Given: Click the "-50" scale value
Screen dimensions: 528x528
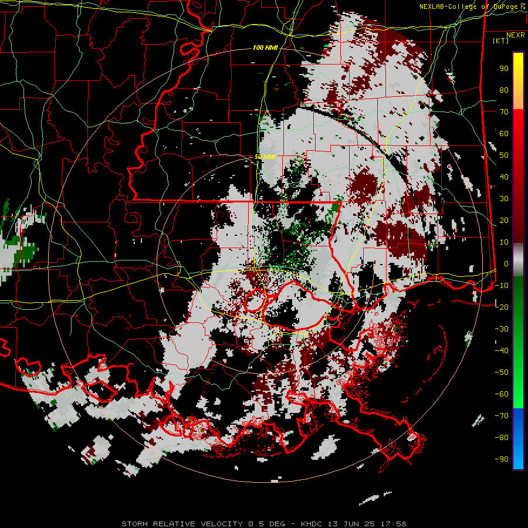Looking at the screenshot, I should click(x=502, y=373).
